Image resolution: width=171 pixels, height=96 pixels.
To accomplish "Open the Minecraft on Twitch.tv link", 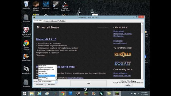I will [122, 76].
